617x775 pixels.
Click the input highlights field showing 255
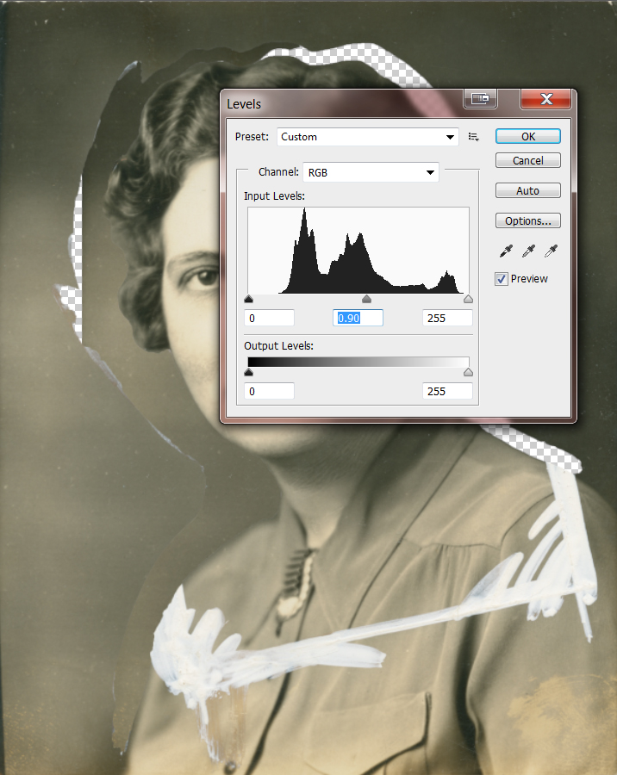[447, 319]
